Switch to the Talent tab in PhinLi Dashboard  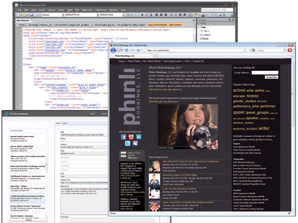(x=65, y=123)
